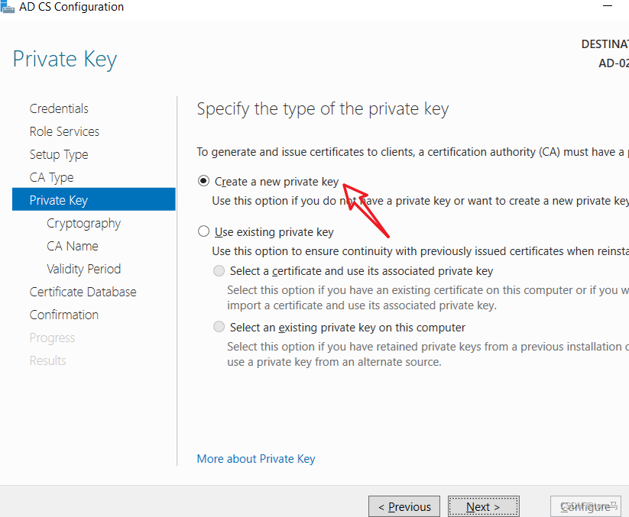Go to the CA Name sub-step
The width and height of the screenshot is (629, 517).
[x=72, y=246]
